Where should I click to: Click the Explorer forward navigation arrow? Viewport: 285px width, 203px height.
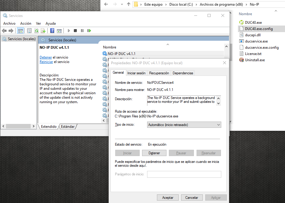click(x=115, y=4)
